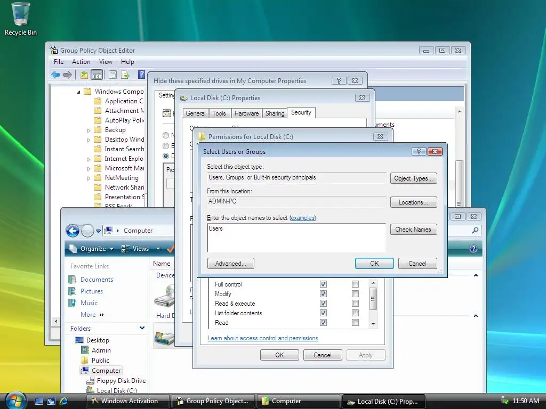Click the permissions list scrollbar thumb
Viewport: 546px width, 409px height.
(373, 298)
